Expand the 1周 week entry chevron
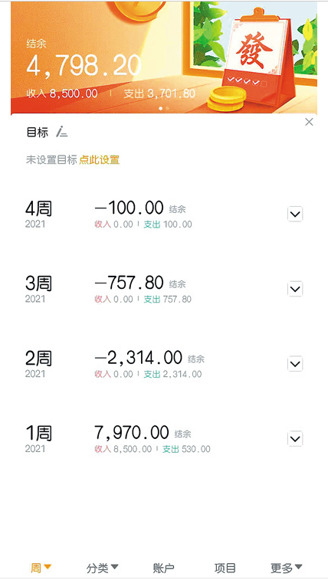 295,439
